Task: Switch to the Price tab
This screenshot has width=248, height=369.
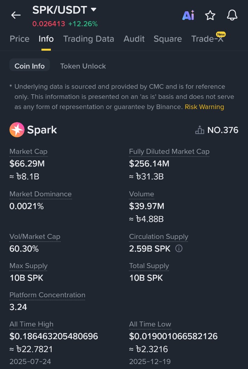Action: [x=20, y=39]
